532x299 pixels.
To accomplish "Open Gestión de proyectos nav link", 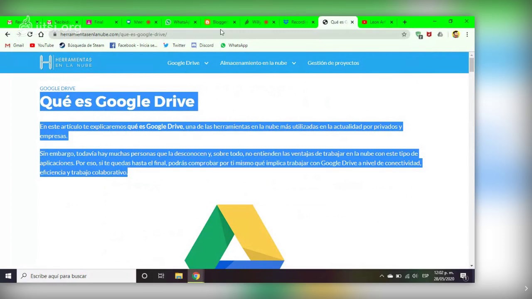I will click(x=333, y=63).
